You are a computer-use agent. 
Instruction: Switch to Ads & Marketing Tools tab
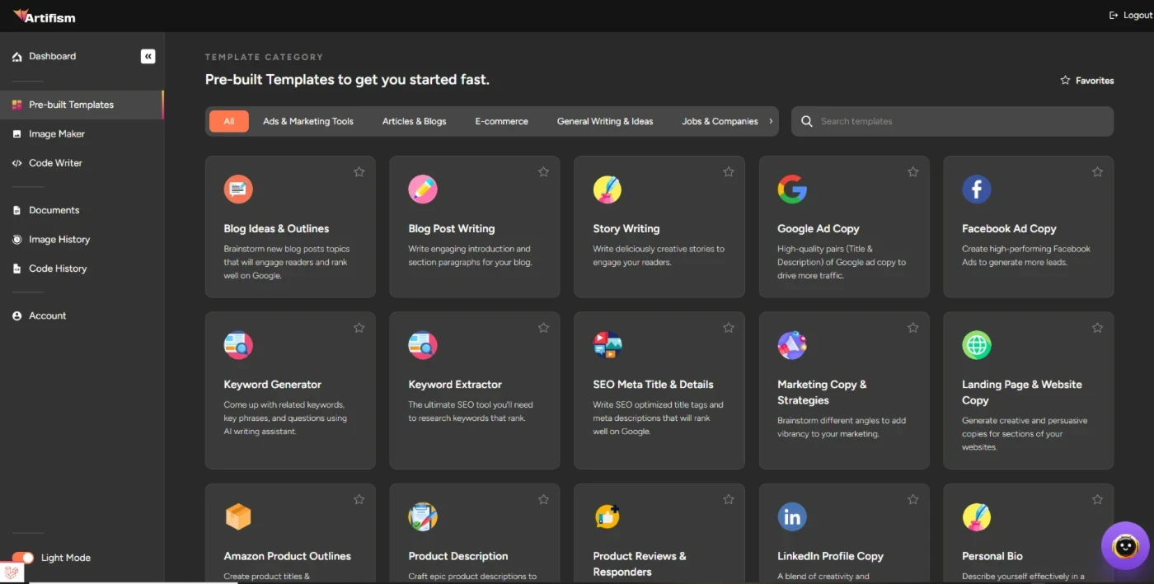pyautogui.click(x=308, y=121)
